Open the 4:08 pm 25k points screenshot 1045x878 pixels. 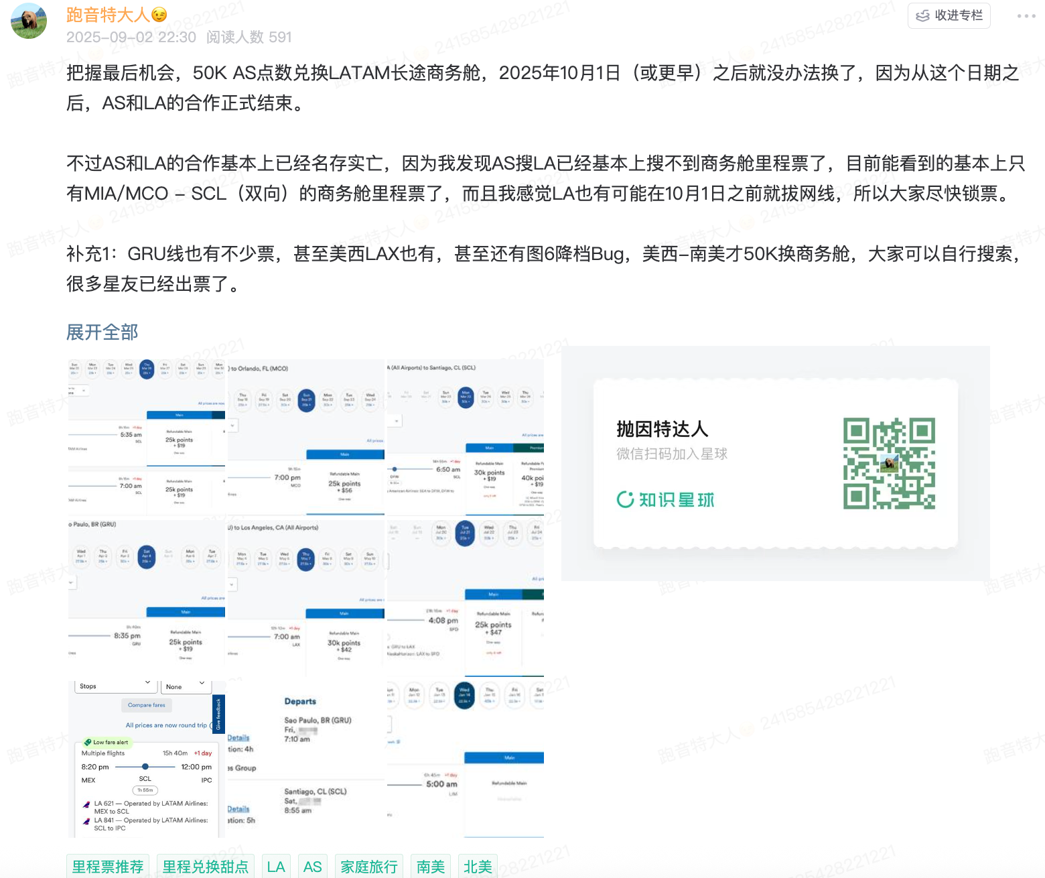[466, 597]
